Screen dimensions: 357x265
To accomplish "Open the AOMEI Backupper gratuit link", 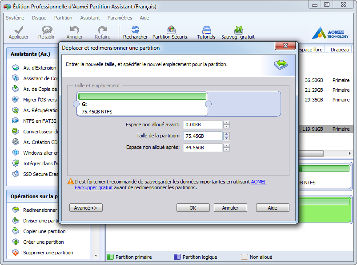I will (x=259, y=182).
